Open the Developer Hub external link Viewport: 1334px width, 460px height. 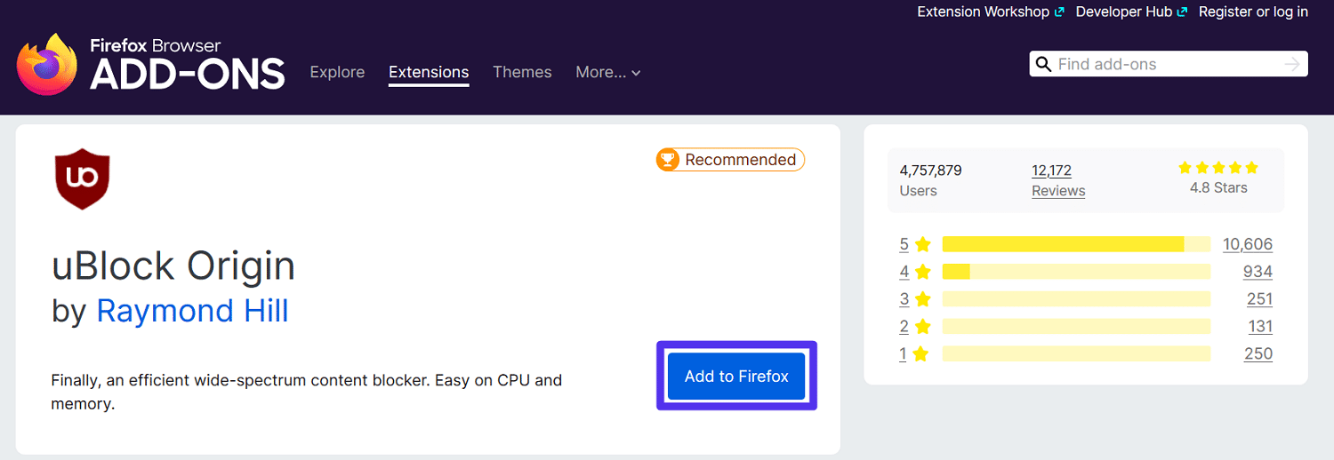tap(1130, 12)
